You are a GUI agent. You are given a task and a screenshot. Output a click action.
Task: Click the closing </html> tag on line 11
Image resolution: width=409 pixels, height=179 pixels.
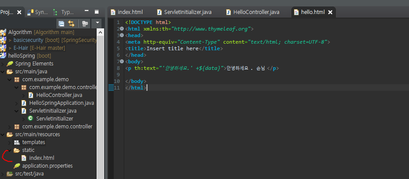136,88
